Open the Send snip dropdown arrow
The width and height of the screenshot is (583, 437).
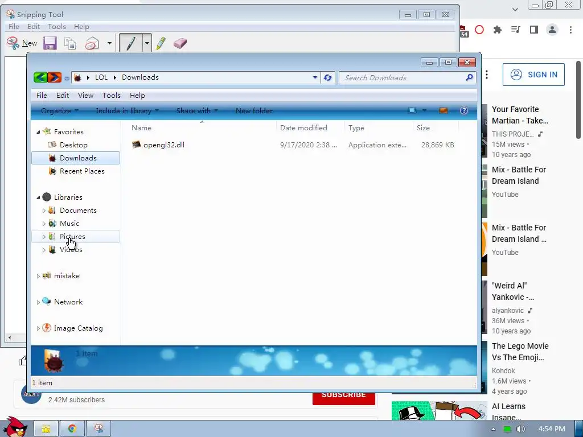(109, 43)
